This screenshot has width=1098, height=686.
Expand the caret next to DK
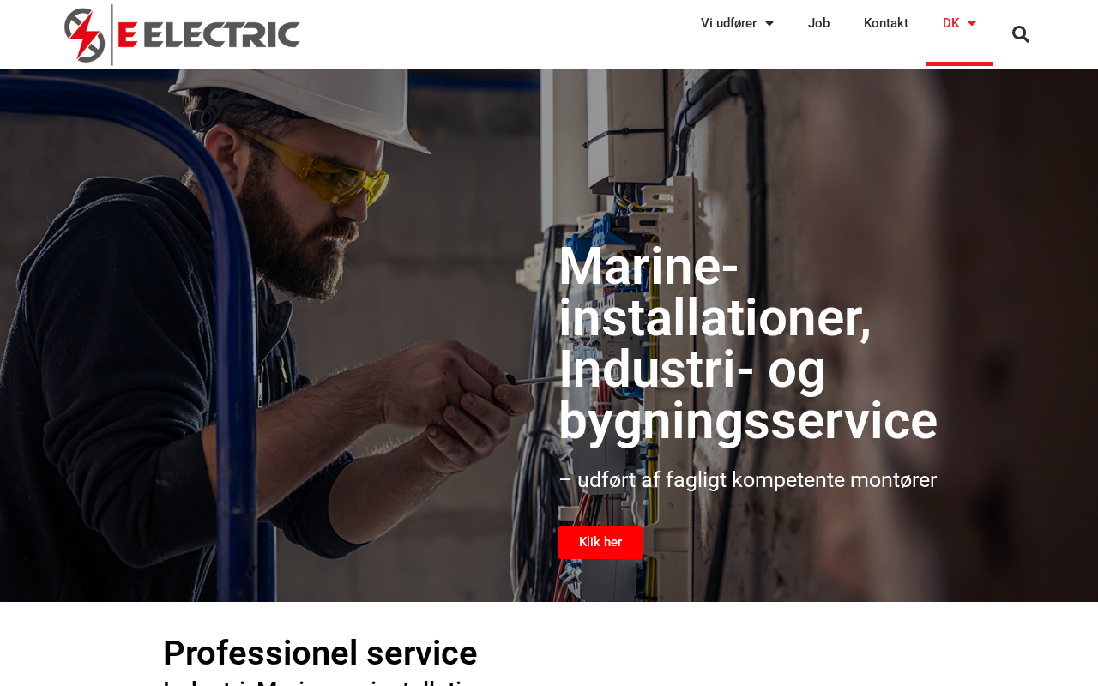click(971, 23)
